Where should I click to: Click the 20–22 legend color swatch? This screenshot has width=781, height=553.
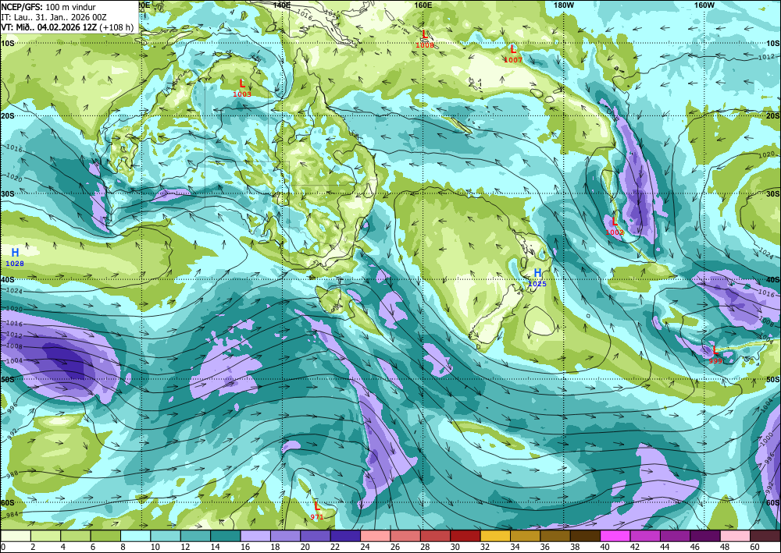pyautogui.click(x=316, y=536)
